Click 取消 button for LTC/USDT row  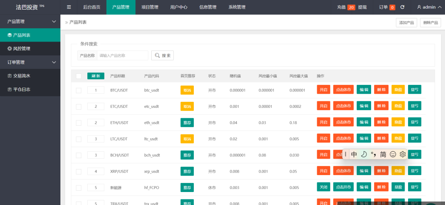pyautogui.click(x=187, y=139)
